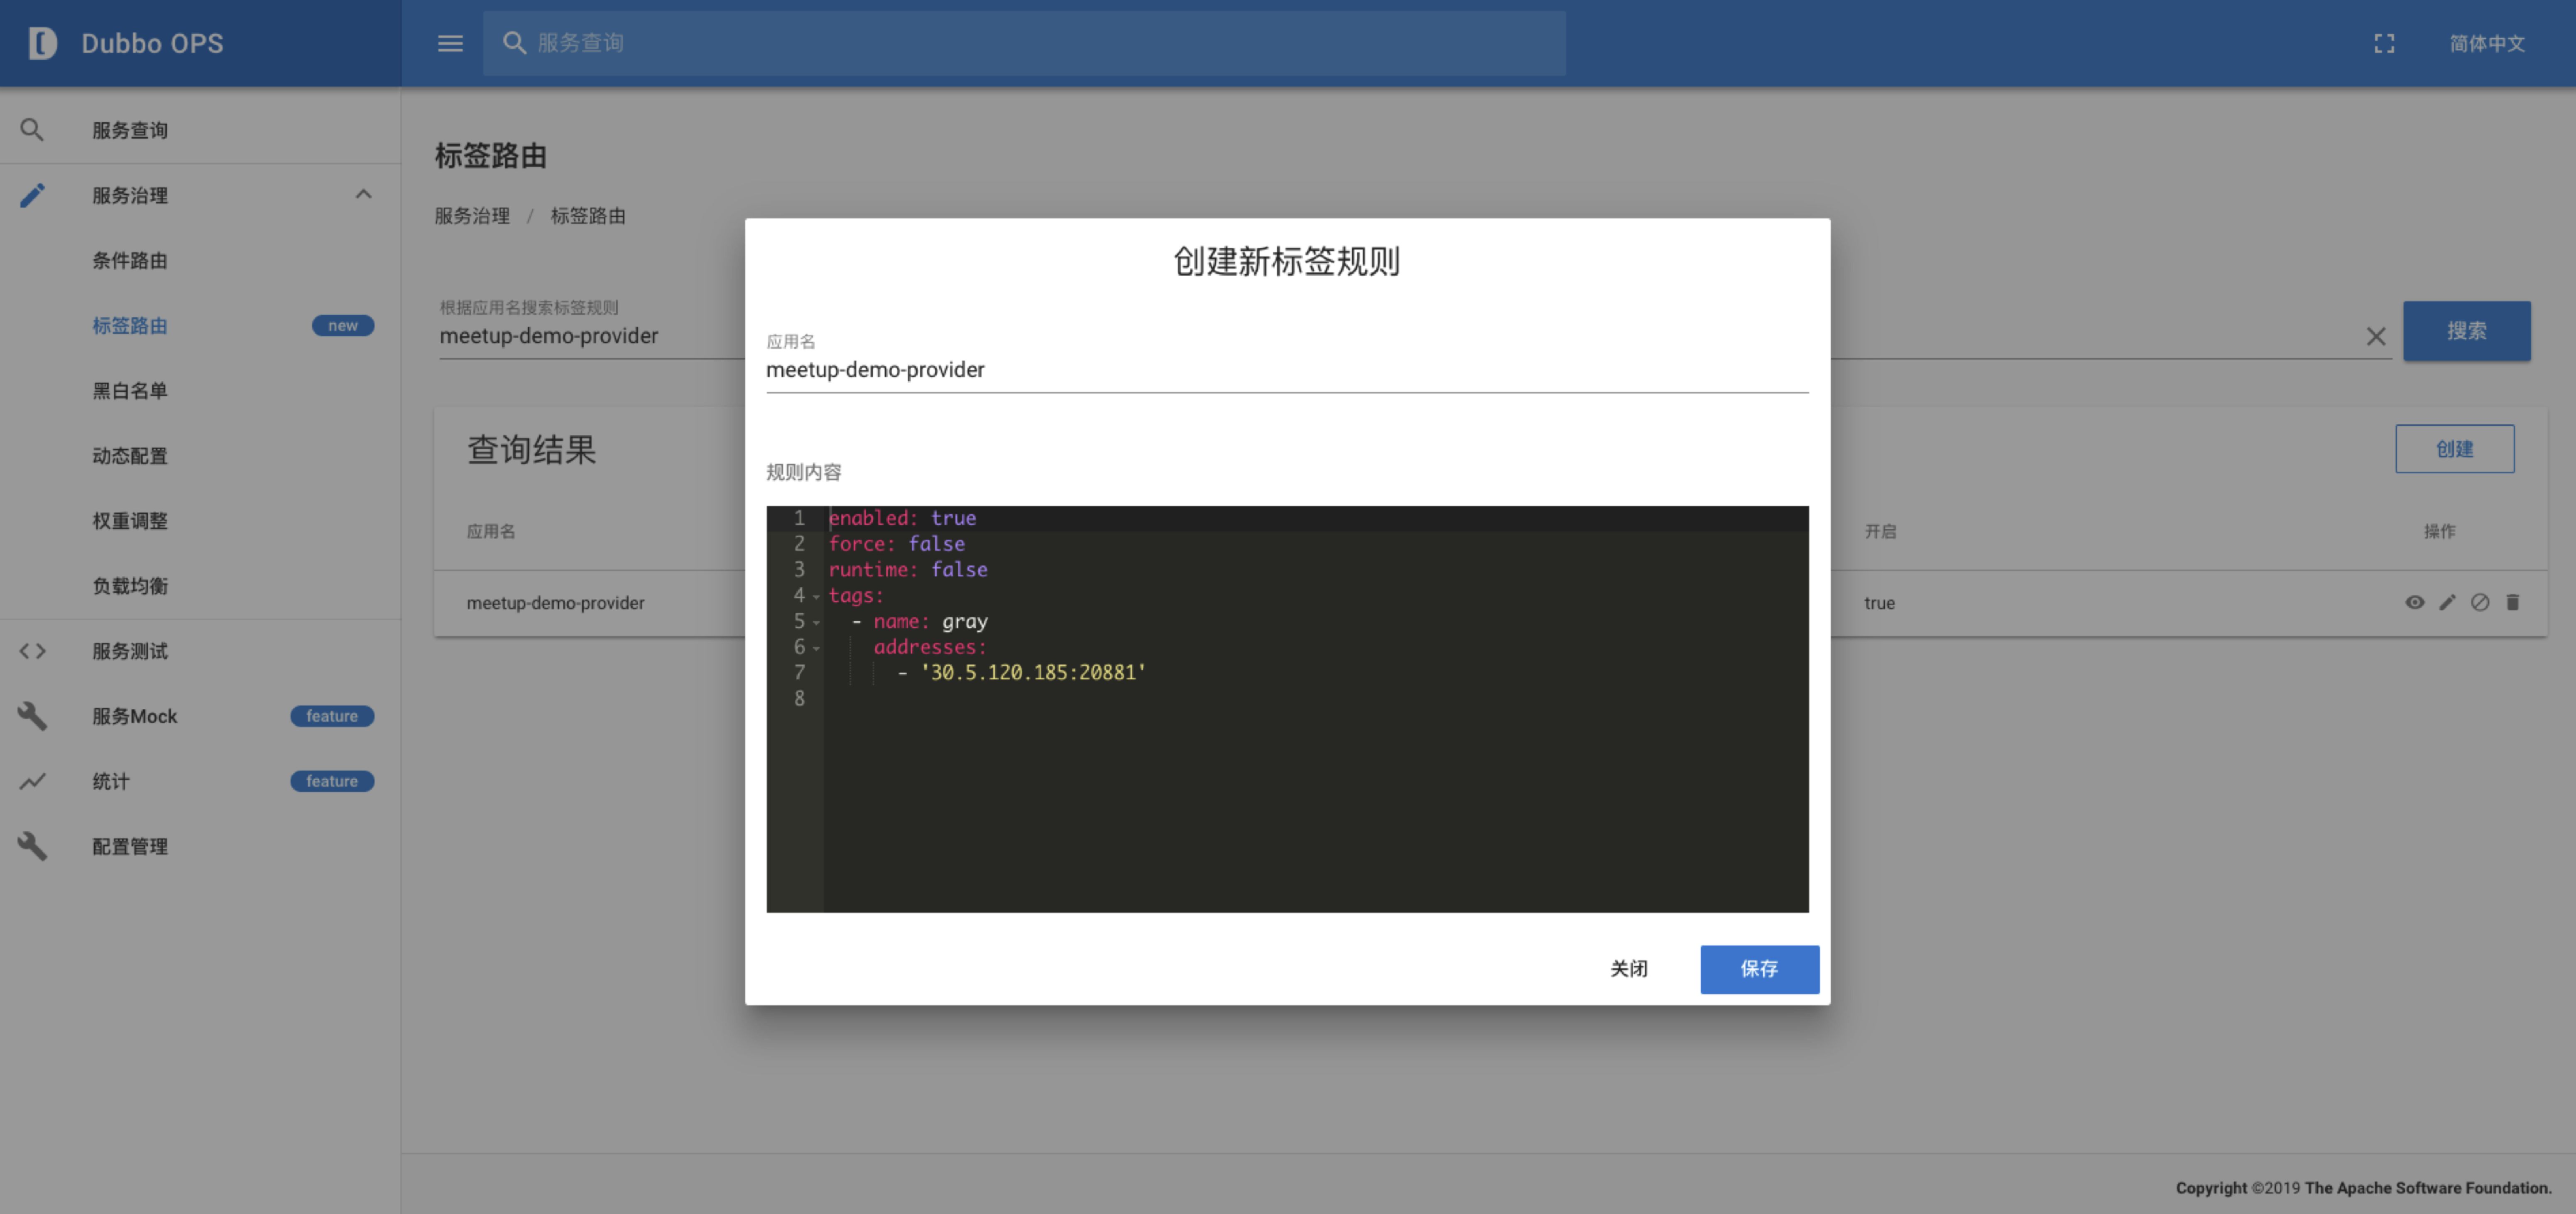Click the chart icon next to 统计
The image size is (2576, 1214).
point(32,781)
